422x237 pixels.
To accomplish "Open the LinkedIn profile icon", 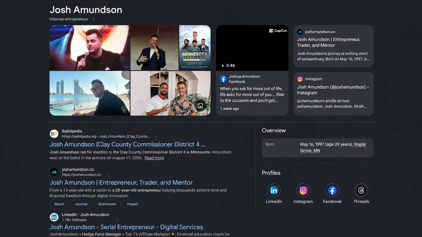I will pos(274,190).
